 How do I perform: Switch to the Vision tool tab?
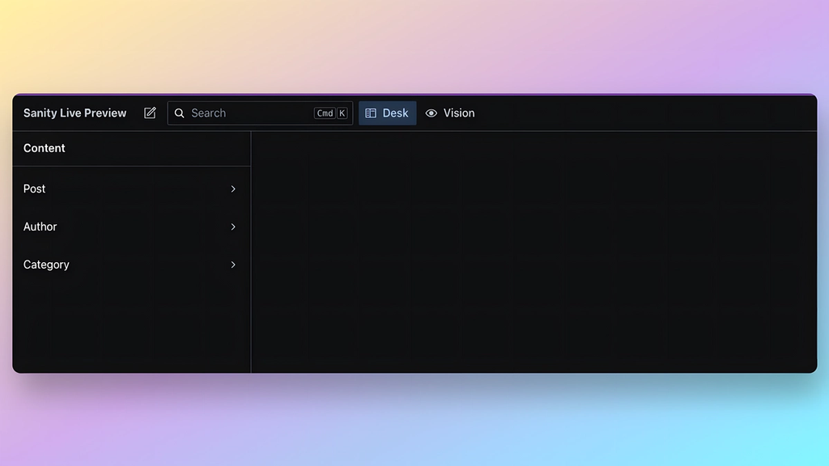point(450,113)
